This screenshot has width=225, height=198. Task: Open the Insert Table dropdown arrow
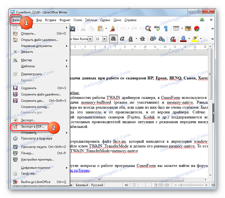coord(182,28)
